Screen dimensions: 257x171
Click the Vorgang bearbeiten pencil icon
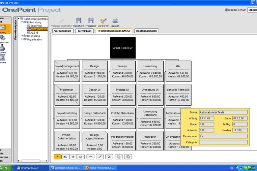click(61, 21)
